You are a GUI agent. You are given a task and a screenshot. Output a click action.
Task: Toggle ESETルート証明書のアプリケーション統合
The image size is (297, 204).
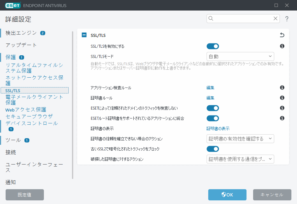coord(213,118)
